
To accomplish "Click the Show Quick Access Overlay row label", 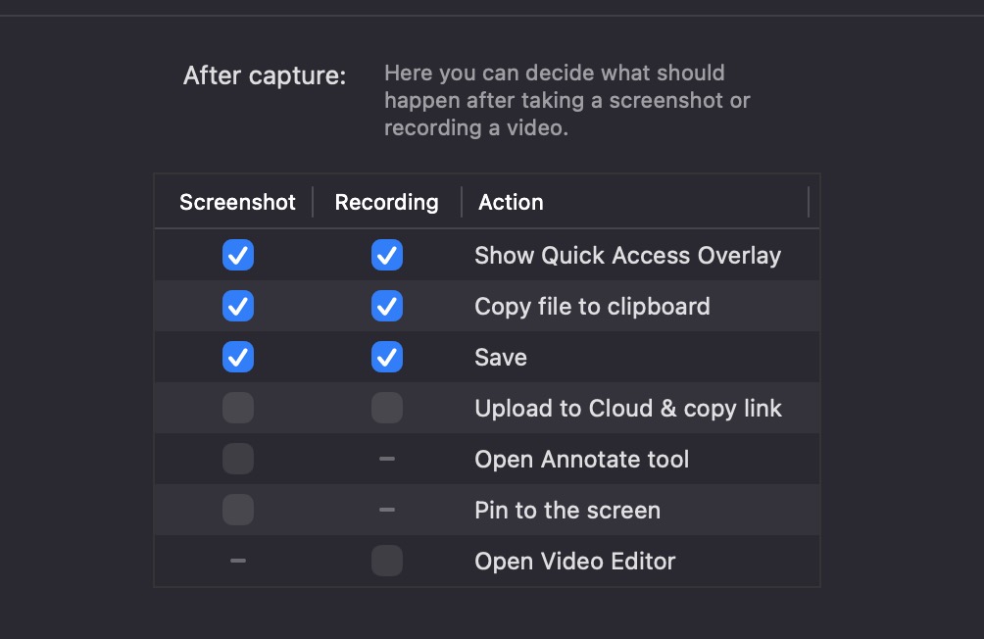I will point(627,255).
